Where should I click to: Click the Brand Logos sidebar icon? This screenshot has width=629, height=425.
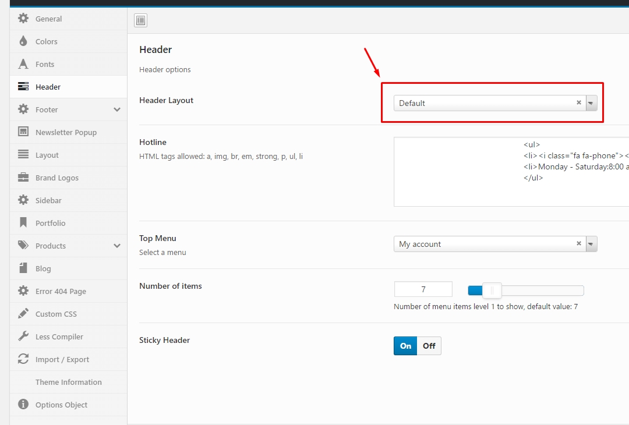(23, 178)
